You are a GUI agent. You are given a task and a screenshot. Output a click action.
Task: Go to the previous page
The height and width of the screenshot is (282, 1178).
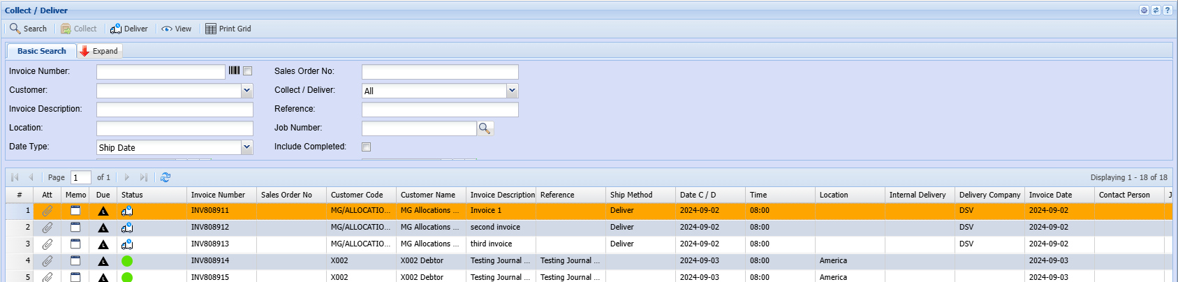pyautogui.click(x=31, y=177)
